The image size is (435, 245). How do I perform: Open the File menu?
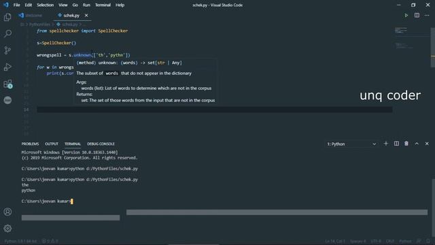coord(16,5)
